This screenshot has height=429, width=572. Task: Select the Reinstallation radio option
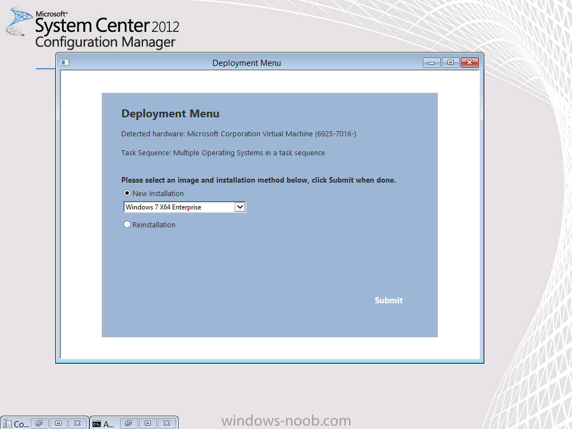pyautogui.click(x=127, y=225)
